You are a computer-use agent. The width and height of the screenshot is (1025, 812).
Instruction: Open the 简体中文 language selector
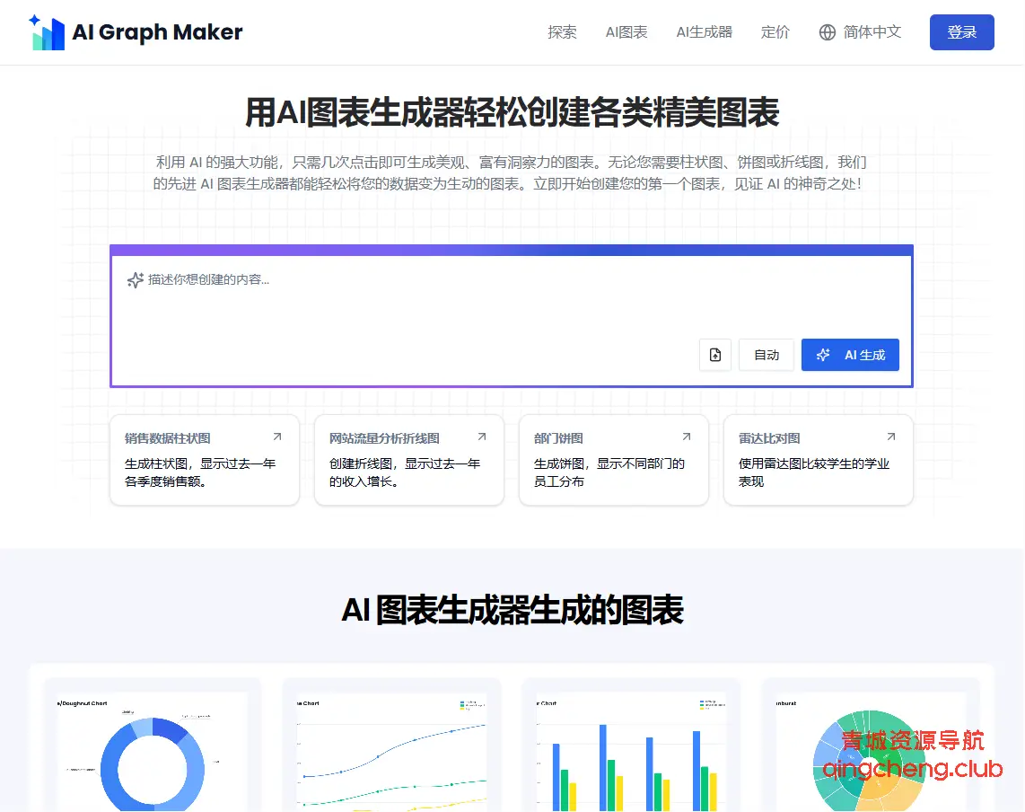[859, 32]
